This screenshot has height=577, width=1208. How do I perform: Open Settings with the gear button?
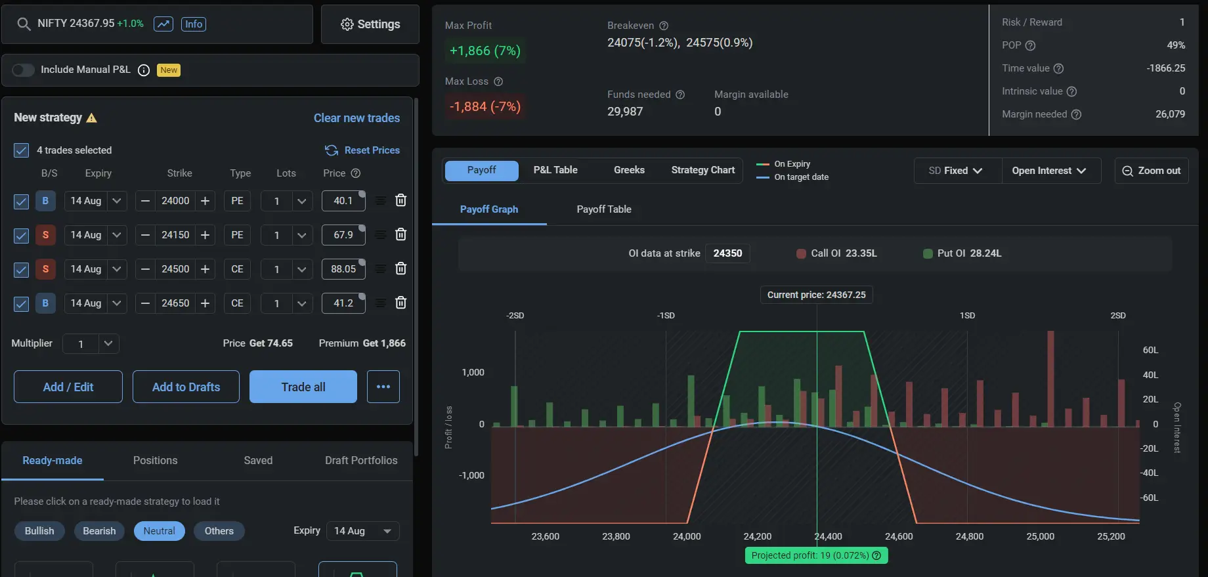click(x=370, y=24)
